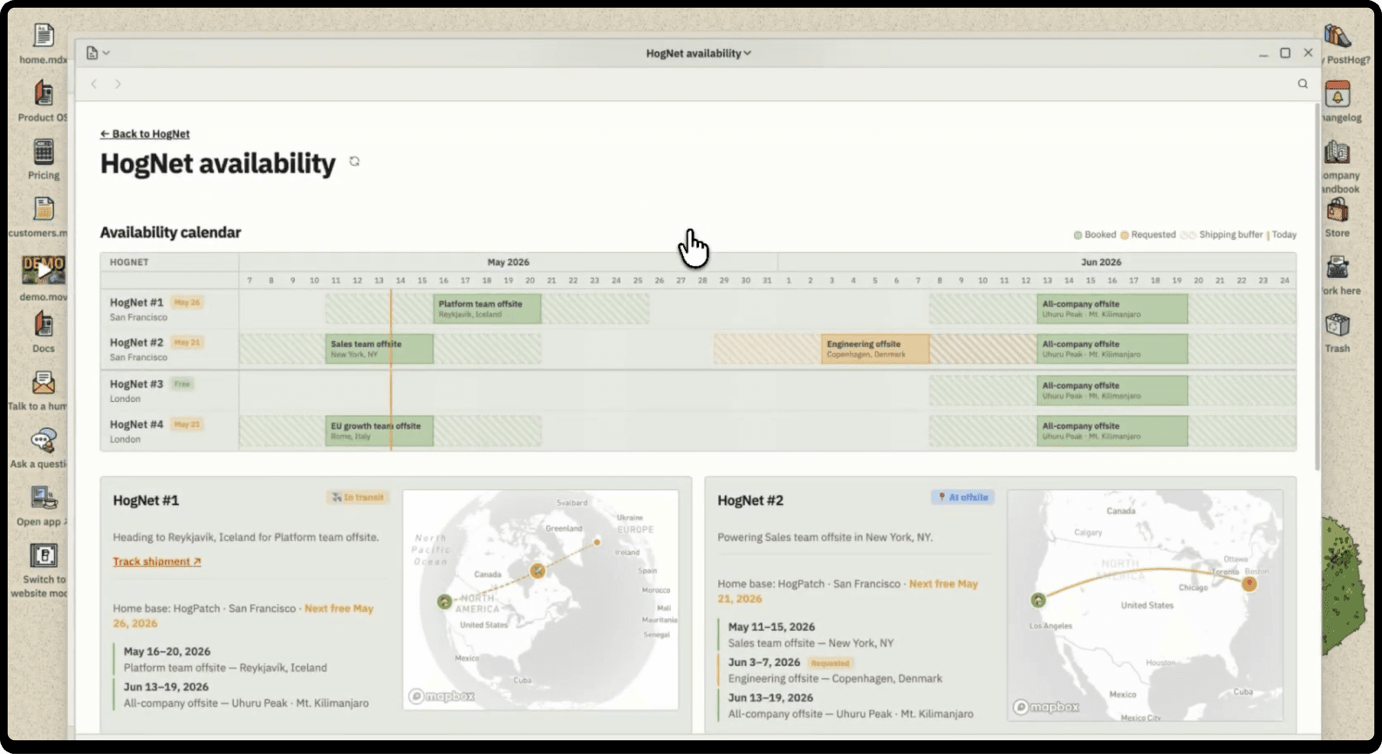Select the EU growth team offsite calendar block
This screenshot has height=754, width=1382.
[380, 431]
